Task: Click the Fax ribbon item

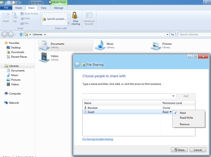Action: (25, 23)
